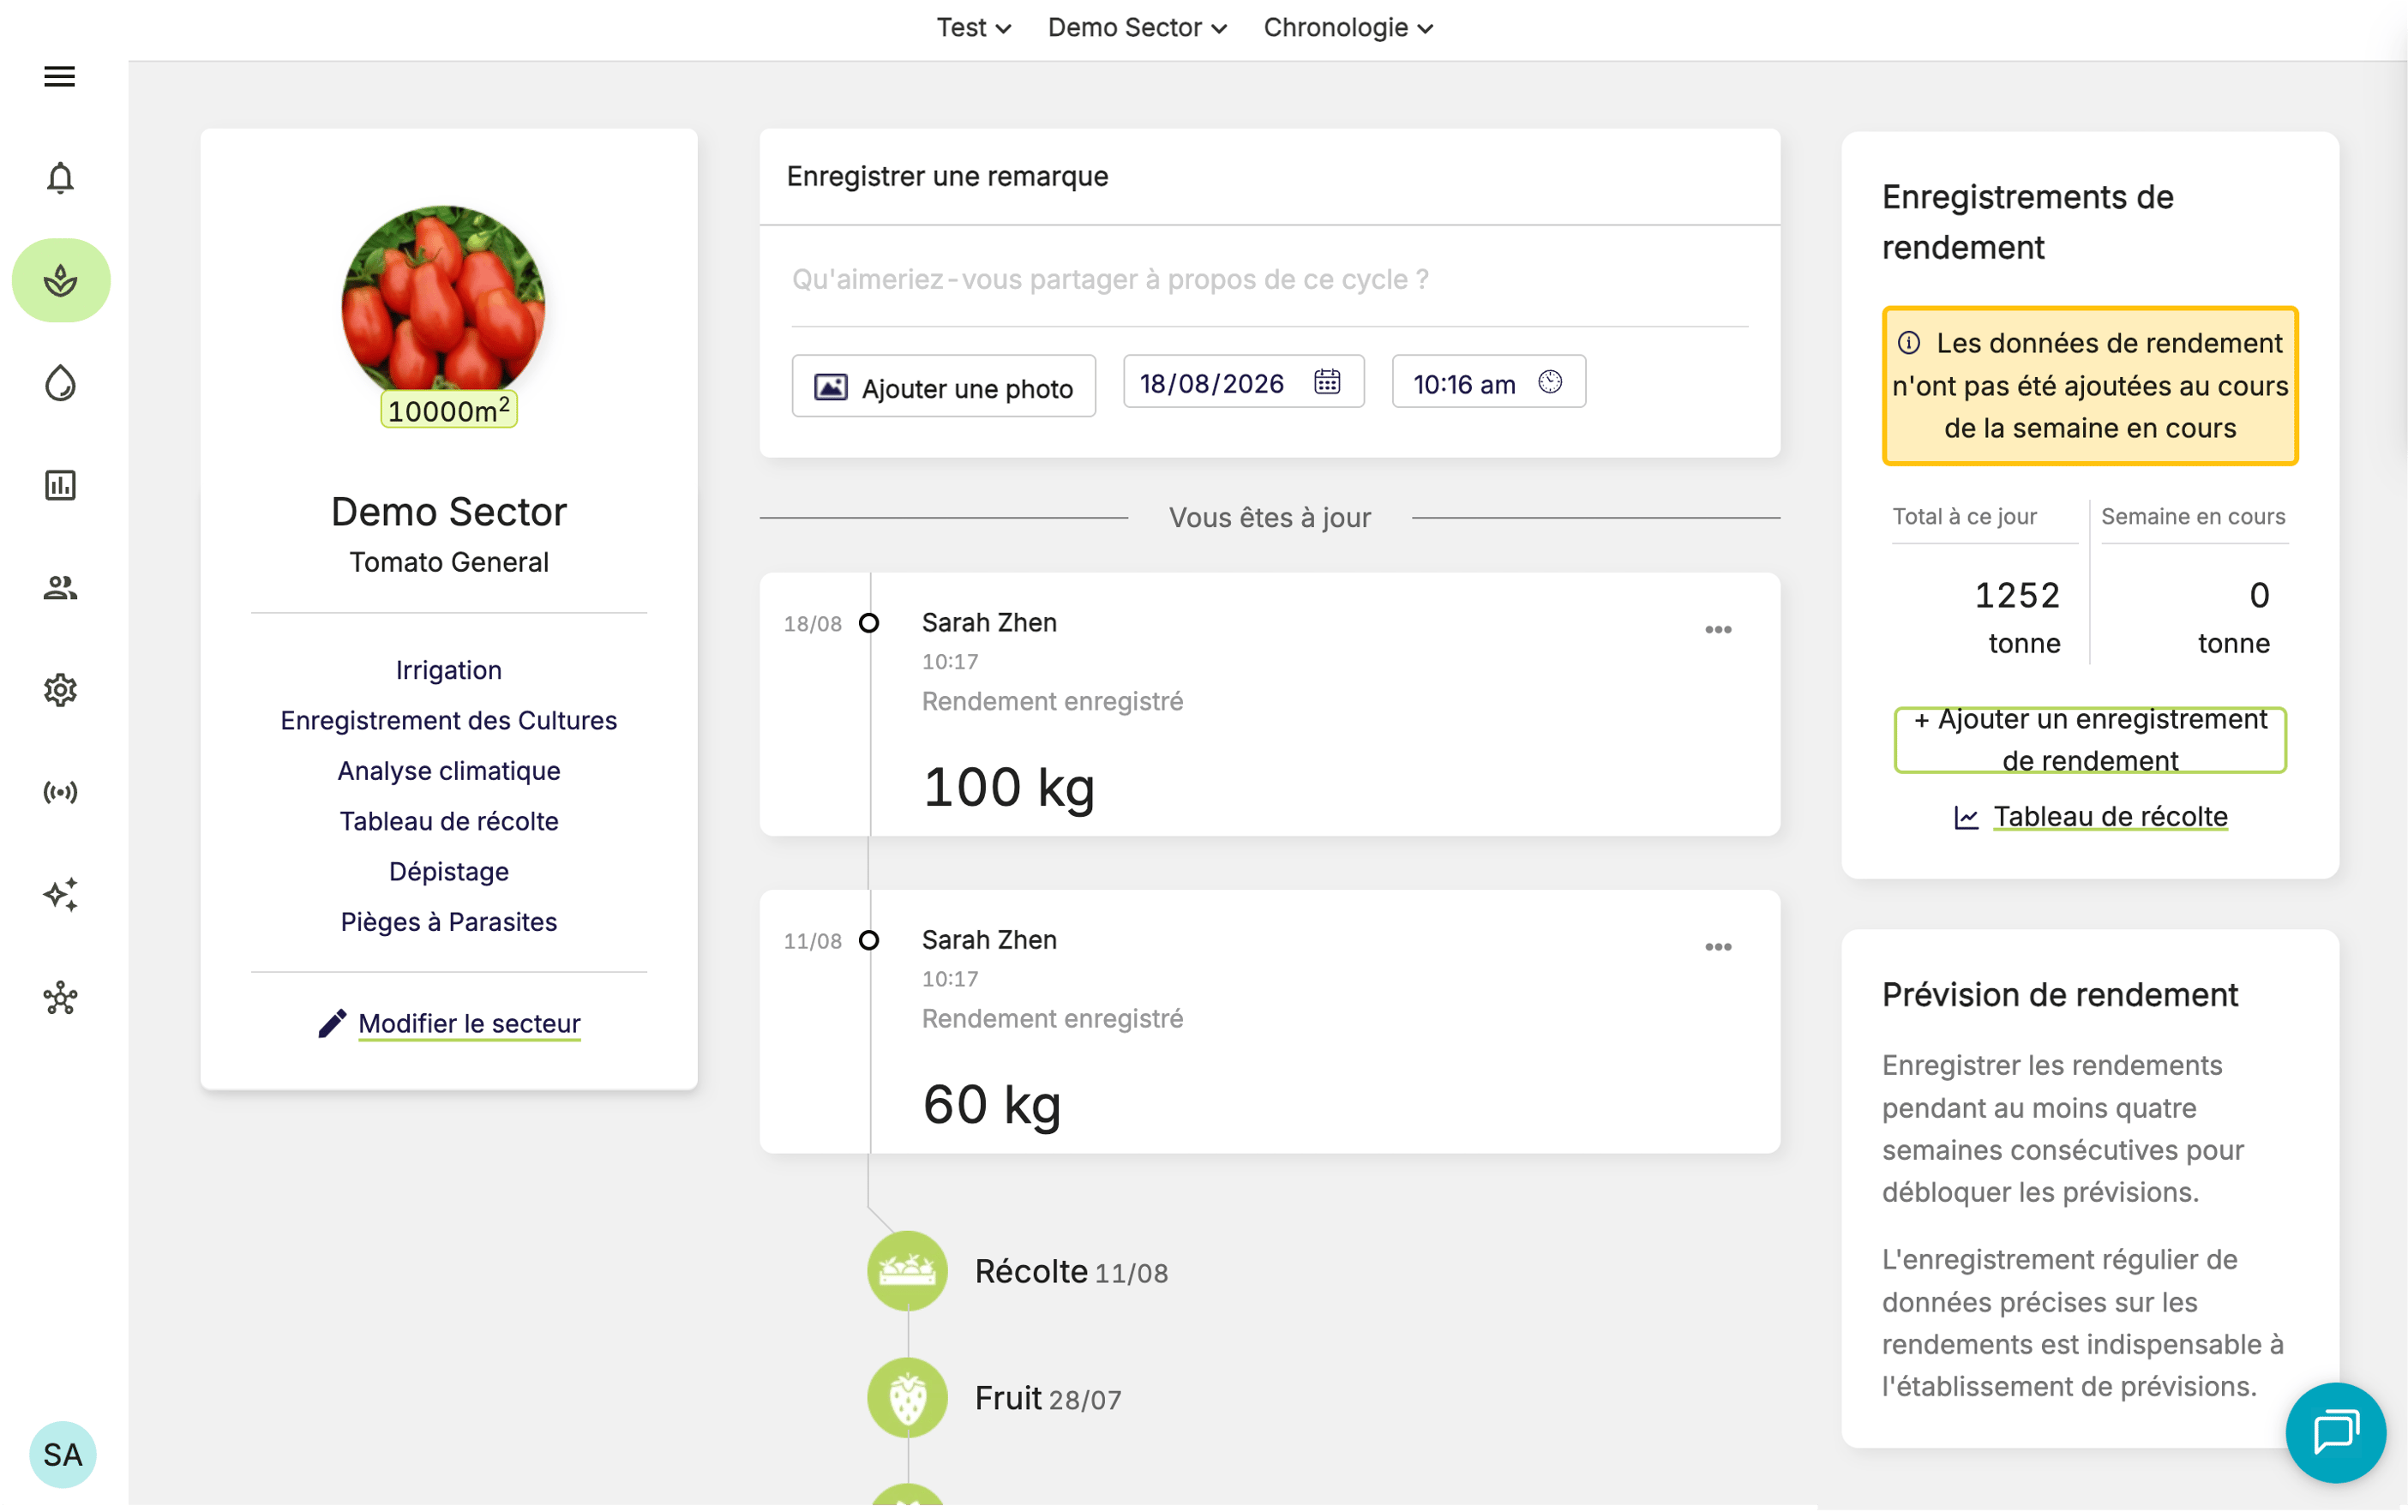Open the network hub sidebar icon
2408x1512 pixels.
(60, 998)
